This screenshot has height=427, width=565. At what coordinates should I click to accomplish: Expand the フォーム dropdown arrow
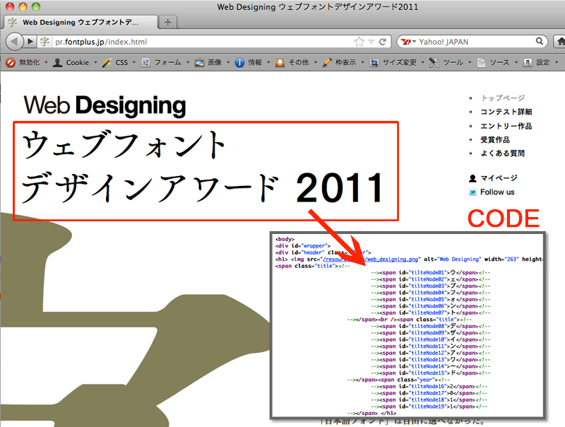click(x=188, y=63)
